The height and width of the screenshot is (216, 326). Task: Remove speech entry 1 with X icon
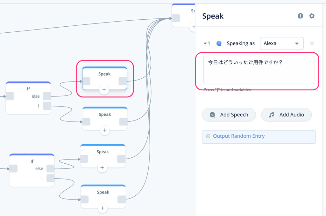(312, 43)
